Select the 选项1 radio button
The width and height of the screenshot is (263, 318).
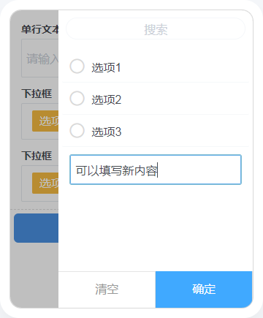(77, 67)
